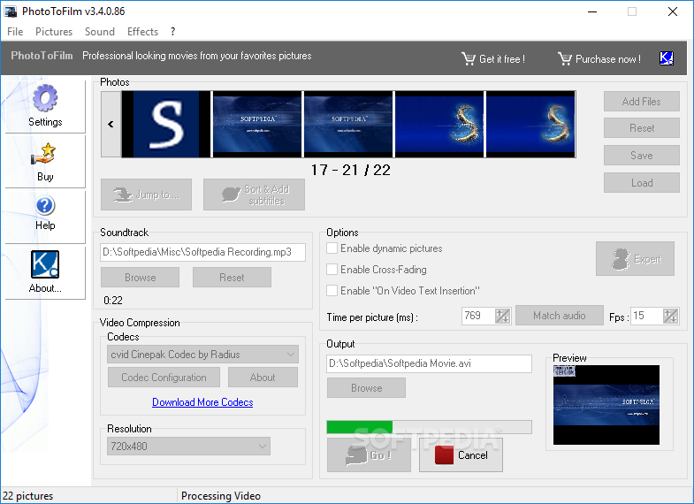Adjust the Fps spinner
The width and height of the screenshot is (694, 504).
670,316
